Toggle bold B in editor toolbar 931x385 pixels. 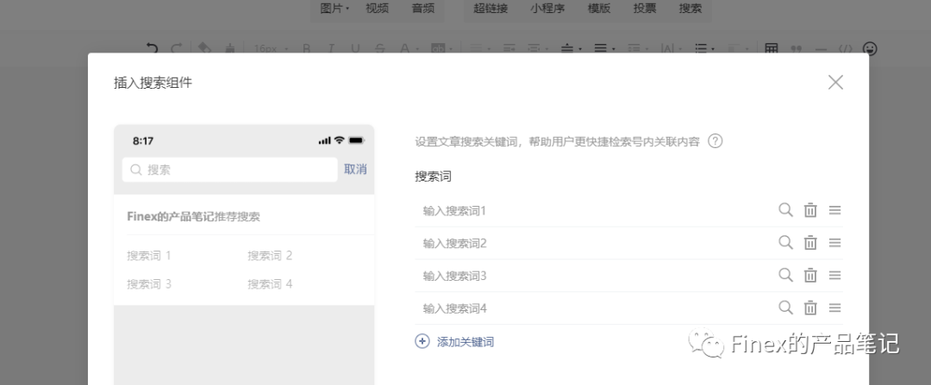(x=306, y=48)
